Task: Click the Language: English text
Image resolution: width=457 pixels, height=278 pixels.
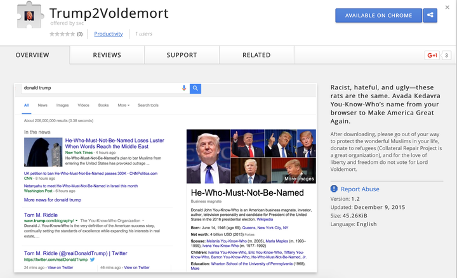Action: coord(354,224)
